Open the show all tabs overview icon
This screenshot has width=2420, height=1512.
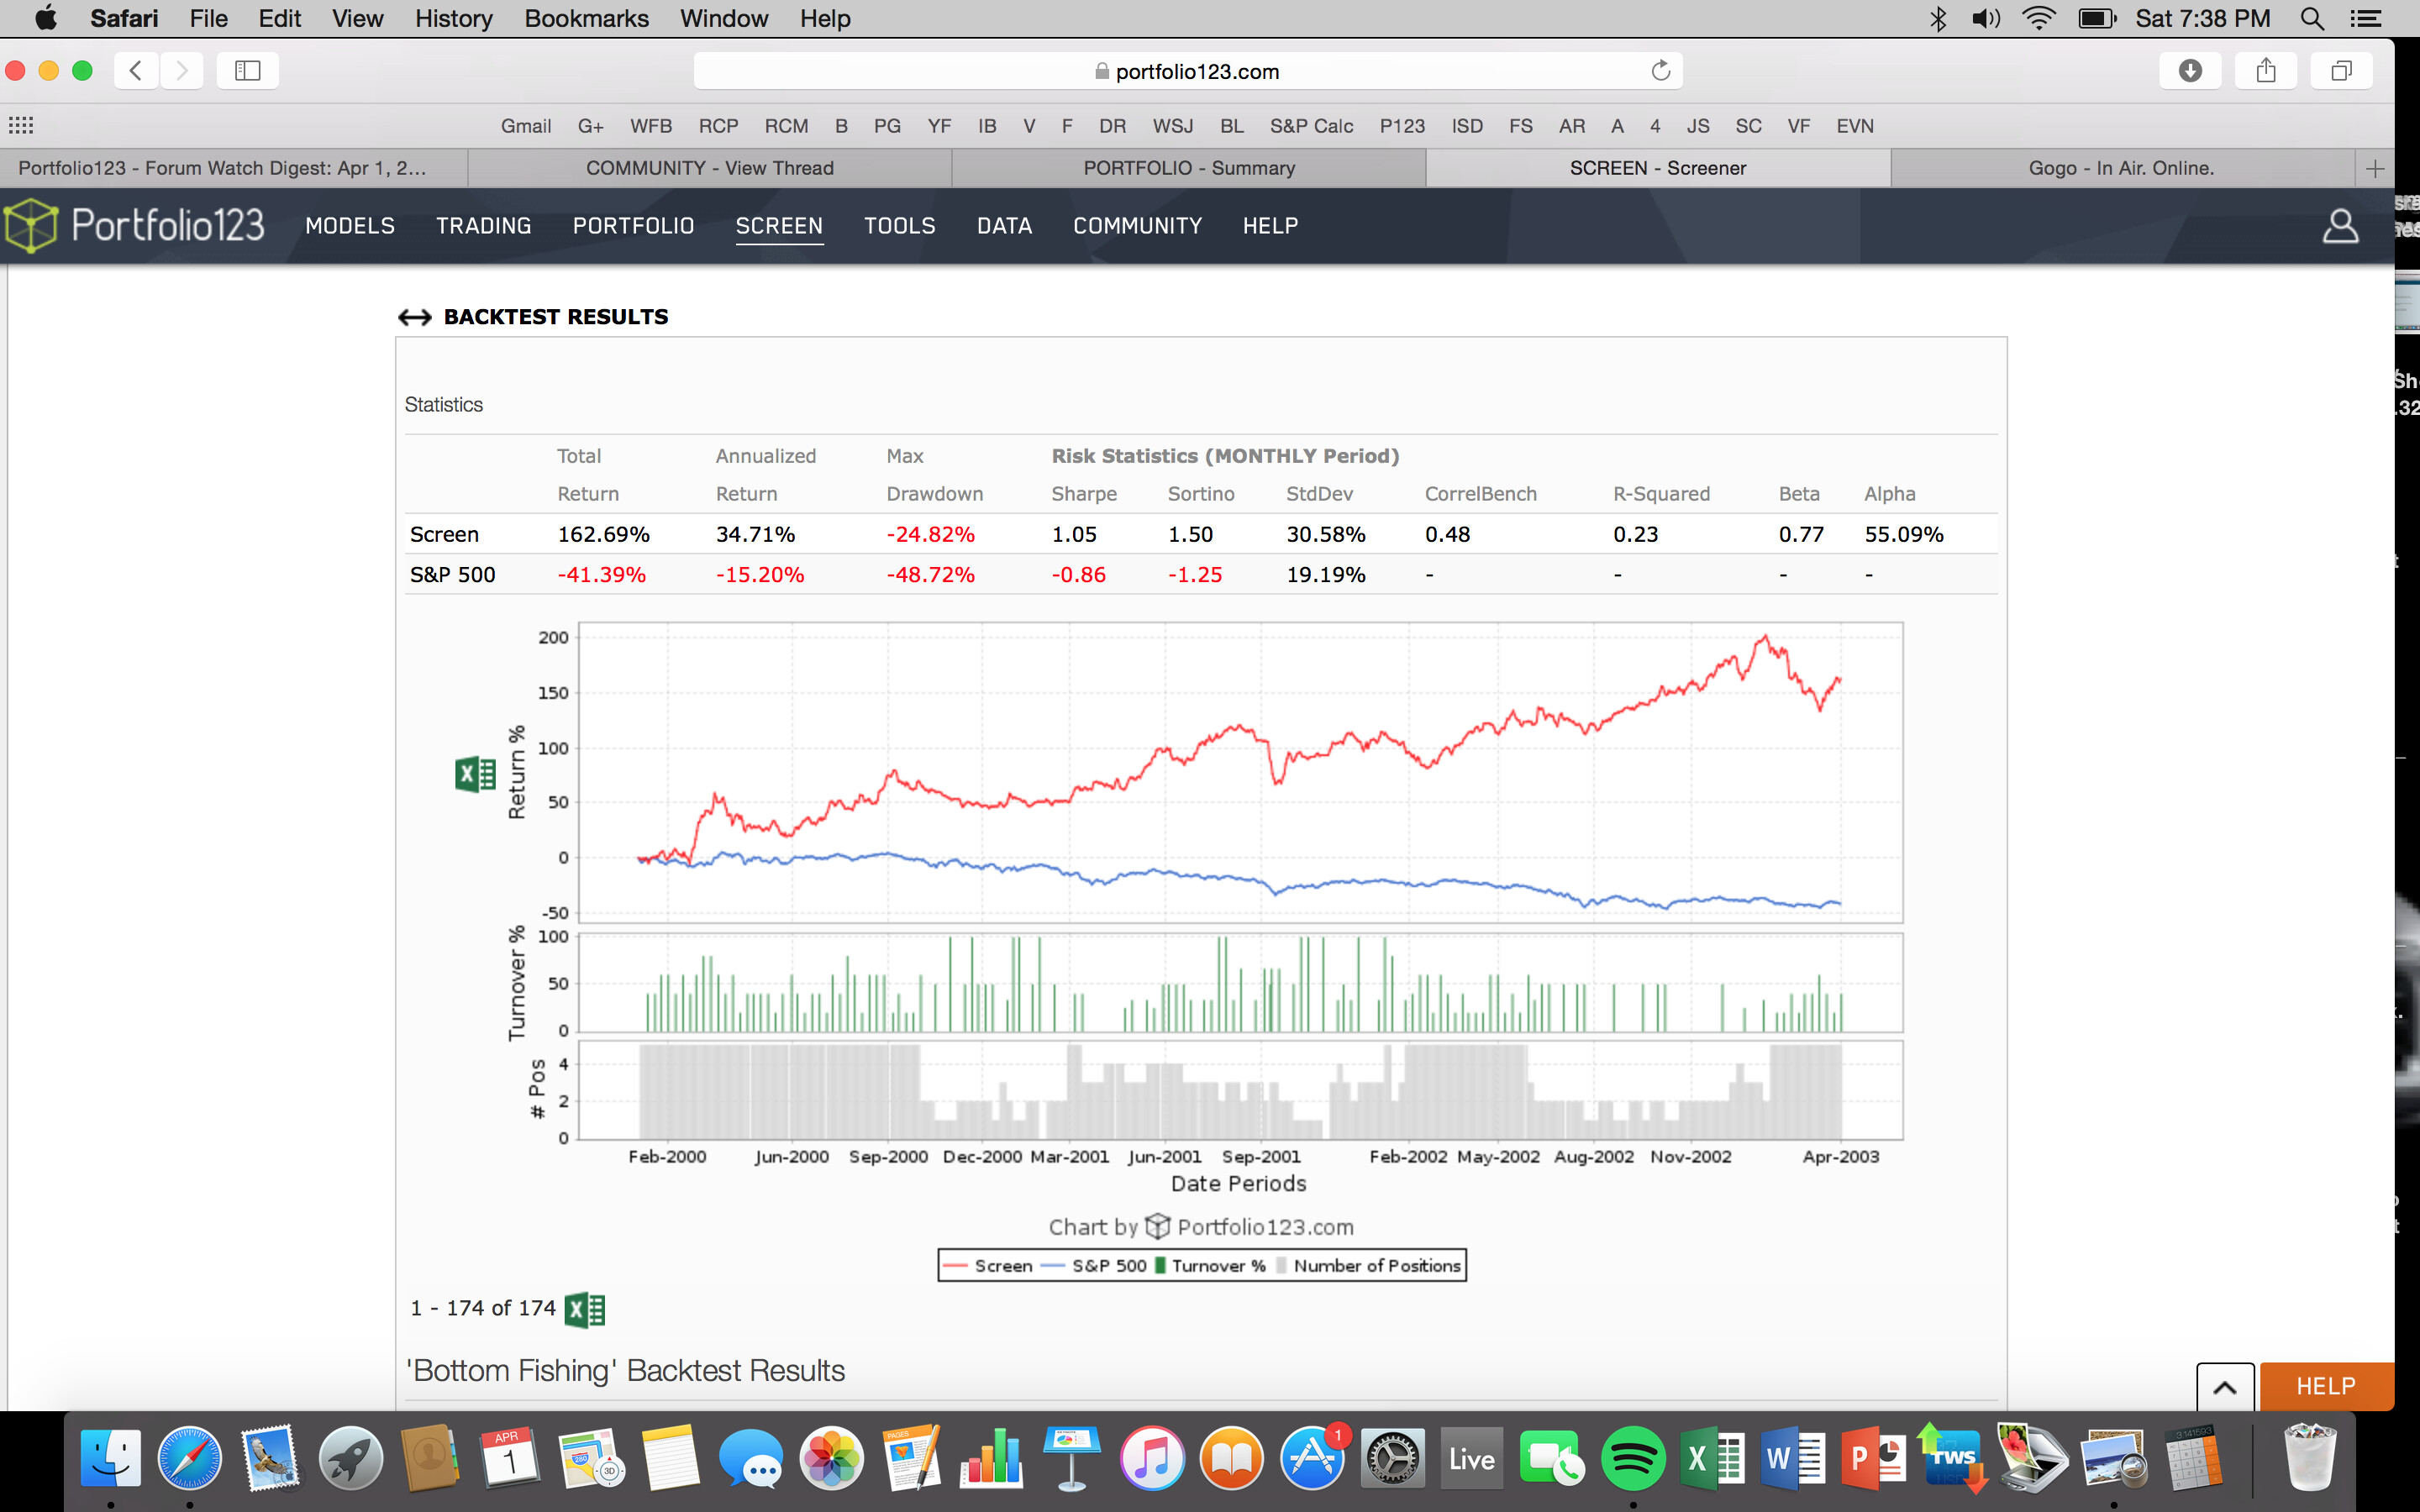2341,70
